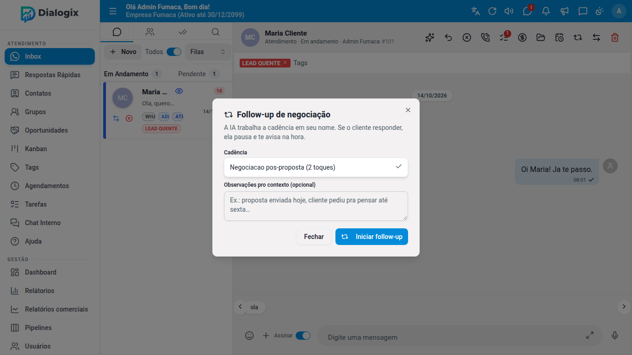Open chat notifications with red badge

tap(527, 11)
